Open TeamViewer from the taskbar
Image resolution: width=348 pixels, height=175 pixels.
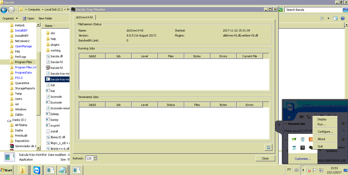pos(37,170)
